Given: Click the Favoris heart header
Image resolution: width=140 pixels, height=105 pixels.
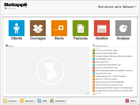Looking at the screenshot, I should click(x=10, y=46).
